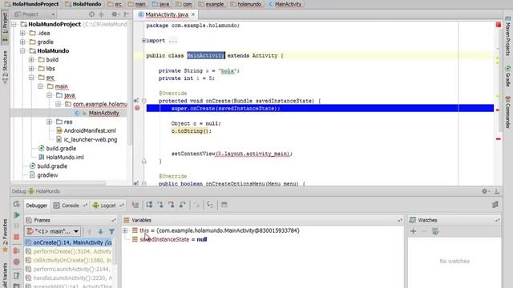Open the Maven Projects side tab
The width and height of the screenshot is (513, 288).
click(x=507, y=37)
